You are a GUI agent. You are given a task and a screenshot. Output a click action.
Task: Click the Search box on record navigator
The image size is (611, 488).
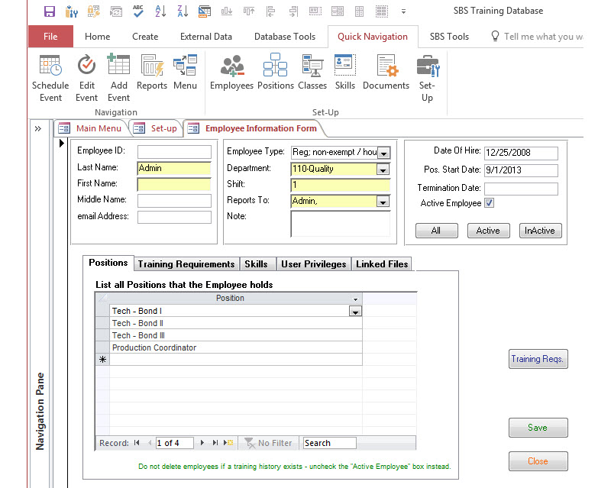tap(328, 443)
